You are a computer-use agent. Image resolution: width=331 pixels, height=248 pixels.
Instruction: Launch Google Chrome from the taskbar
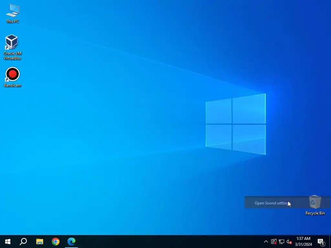56,242
